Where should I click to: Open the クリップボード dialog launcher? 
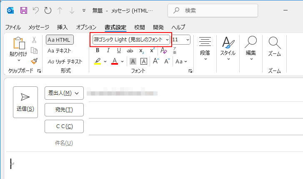(39, 71)
